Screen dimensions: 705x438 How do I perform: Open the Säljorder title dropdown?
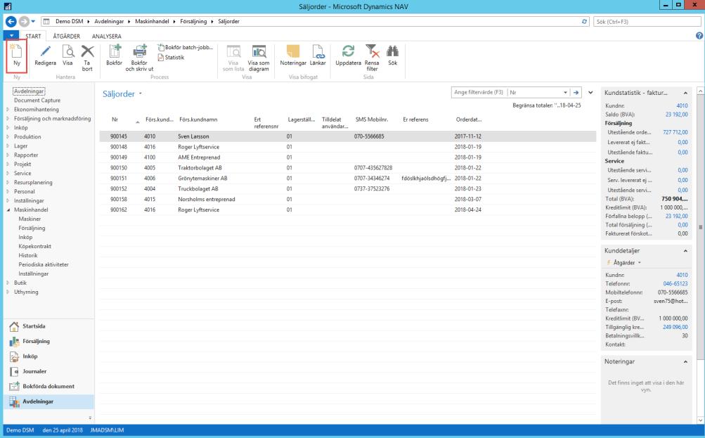141,94
